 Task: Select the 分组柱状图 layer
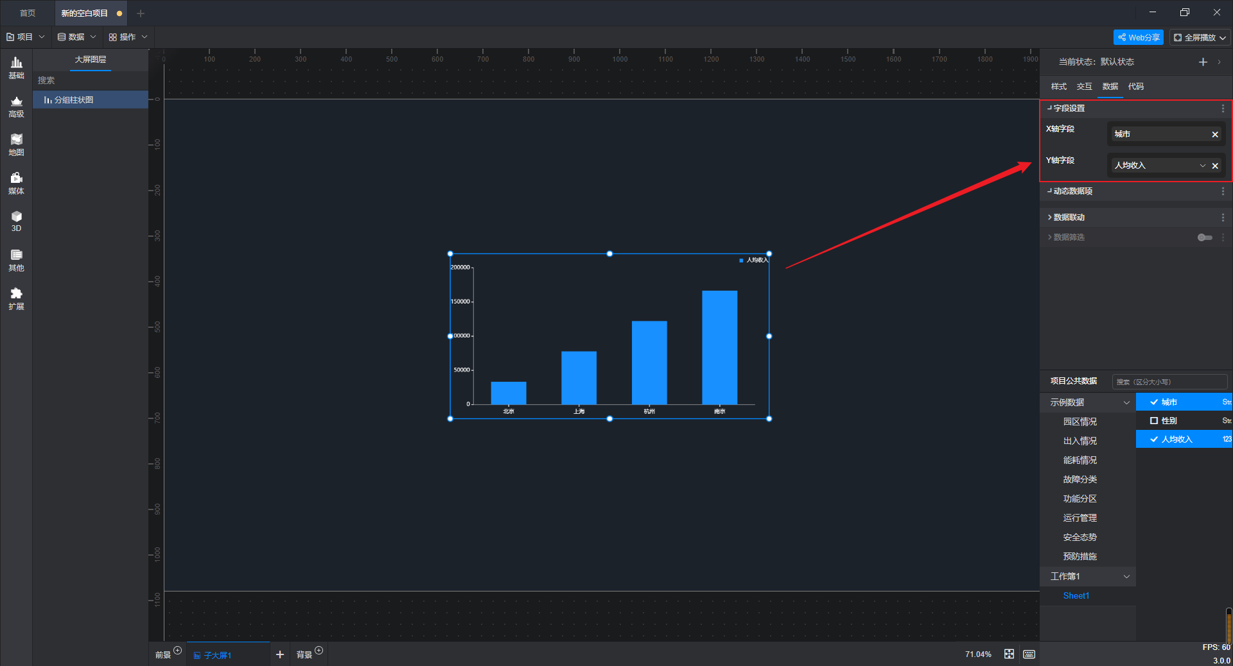point(91,99)
